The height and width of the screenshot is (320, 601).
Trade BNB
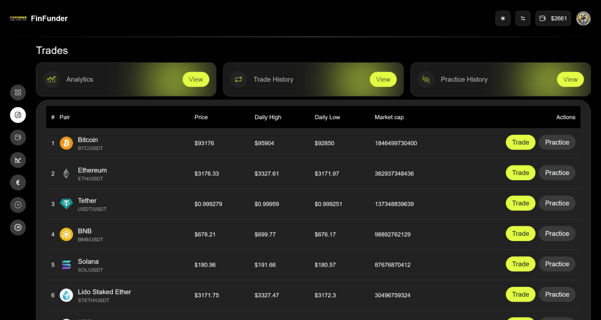[x=521, y=234]
